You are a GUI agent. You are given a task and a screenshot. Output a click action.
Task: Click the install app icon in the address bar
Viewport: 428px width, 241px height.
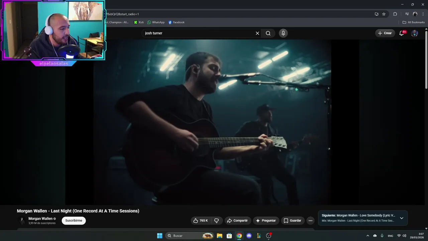coord(377,14)
